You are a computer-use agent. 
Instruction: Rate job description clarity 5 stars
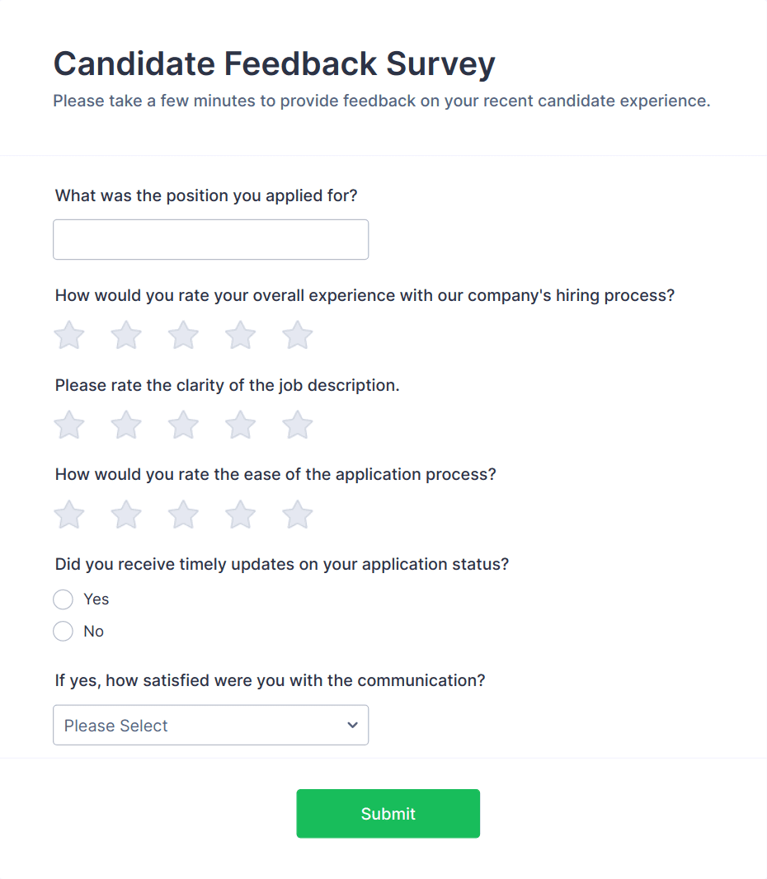[x=297, y=425]
